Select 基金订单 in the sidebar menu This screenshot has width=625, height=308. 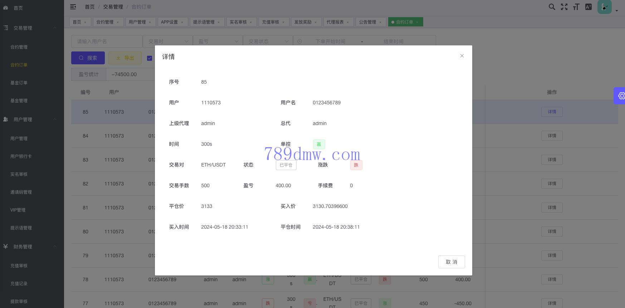coord(19,83)
